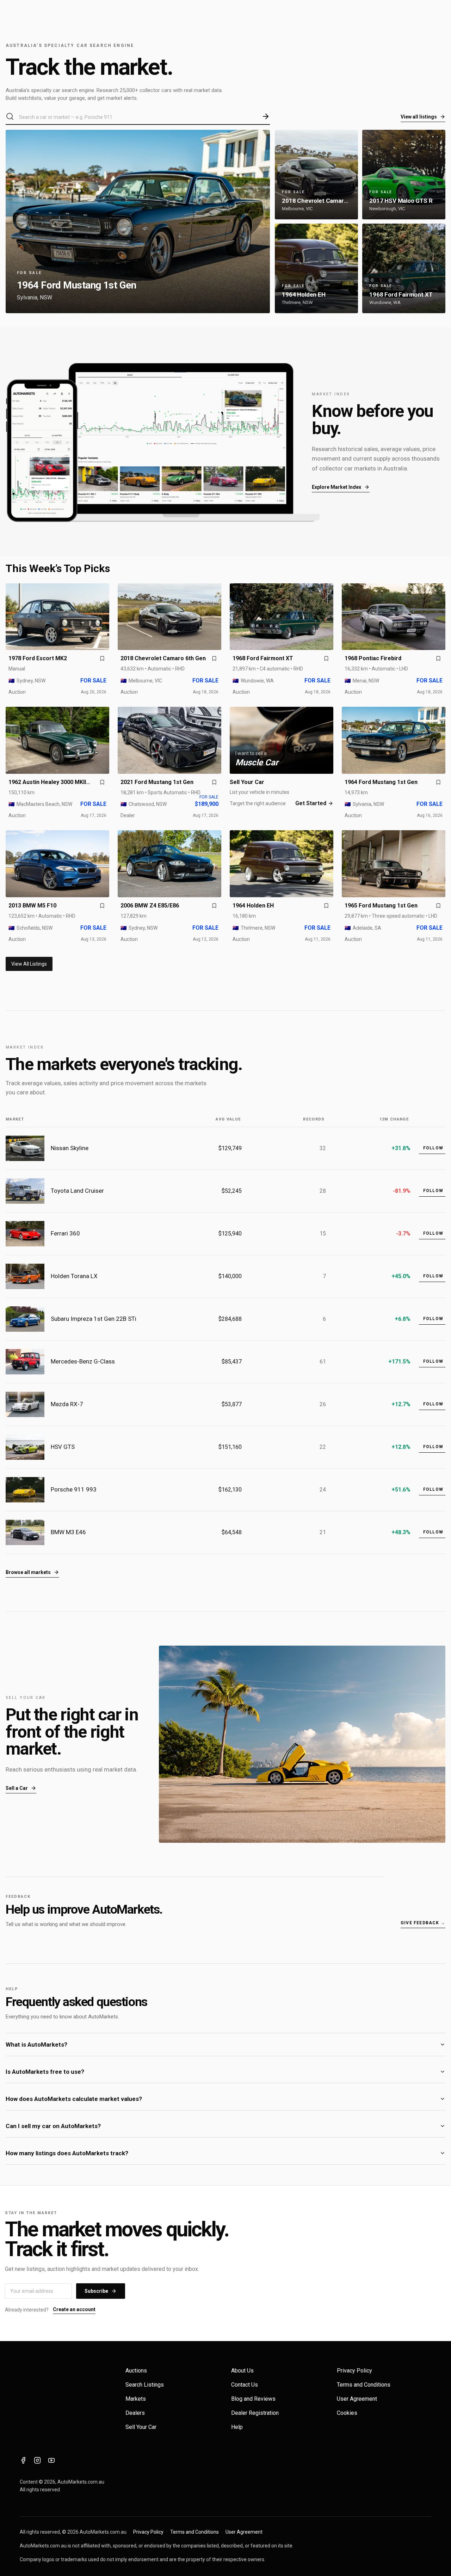Click the 'Sell a Car' link
451x2576 pixels.
click(21, 1788)
